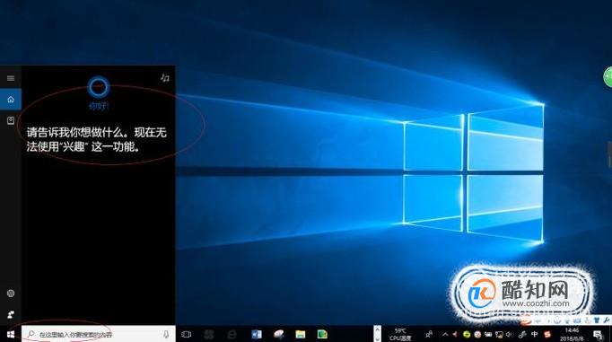The width and height of the screenshot is (612, 342).
Task: Start music recognition with note icon
Action: pyautogui.click(x=165, y=78)
